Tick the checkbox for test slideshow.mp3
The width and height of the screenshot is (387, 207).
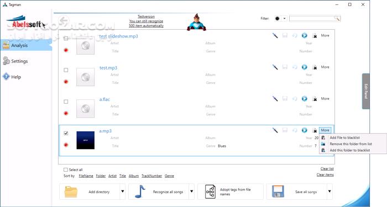pyautogui.click(x=66, y=39)
